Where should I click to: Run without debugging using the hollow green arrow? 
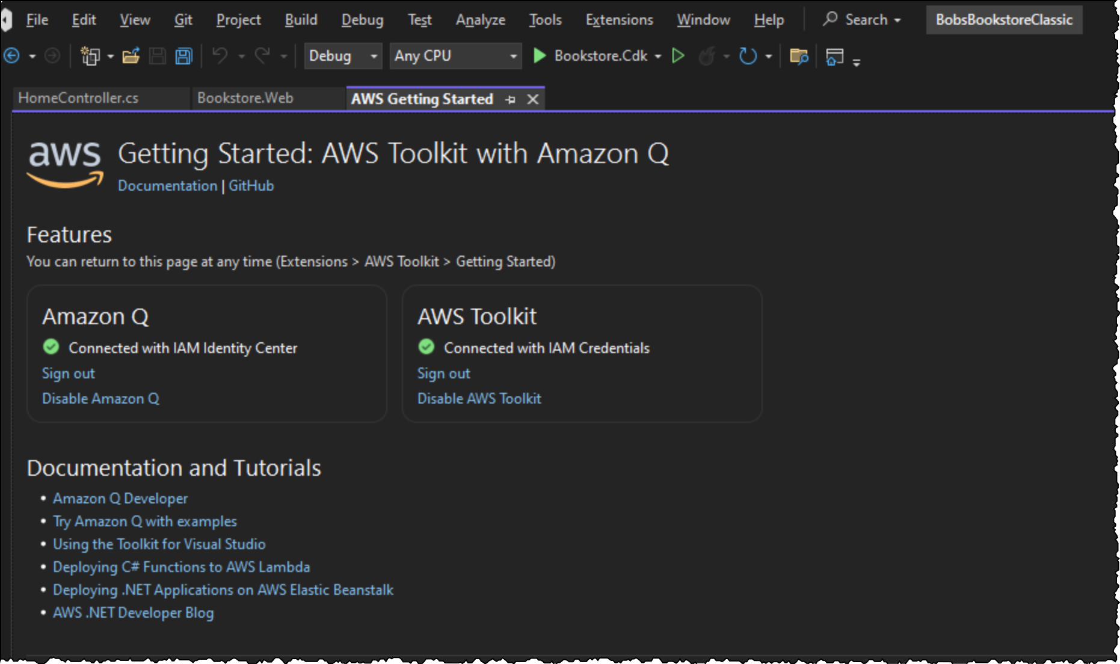(x=678, y=56)
